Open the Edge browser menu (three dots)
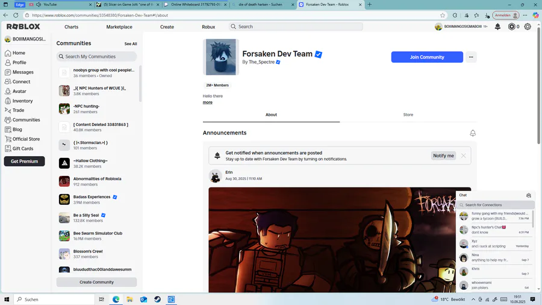The width and height of the screenshot is (542, 305). coord(525,15)
